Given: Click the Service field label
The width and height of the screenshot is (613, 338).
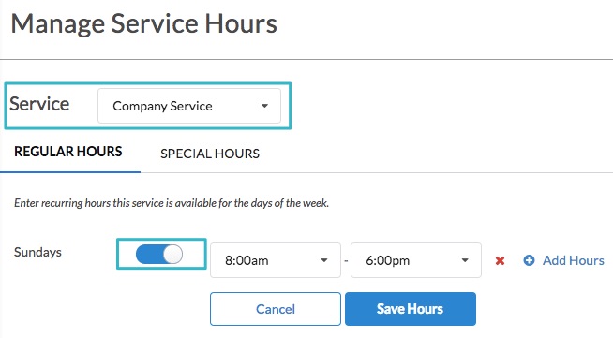Looking at the screenshot, I should click(39, 104).
